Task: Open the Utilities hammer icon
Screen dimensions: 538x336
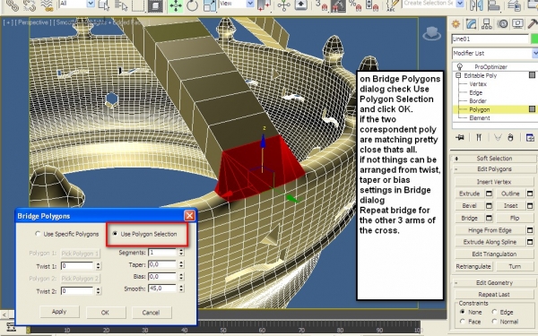Action: click(533, 24)
